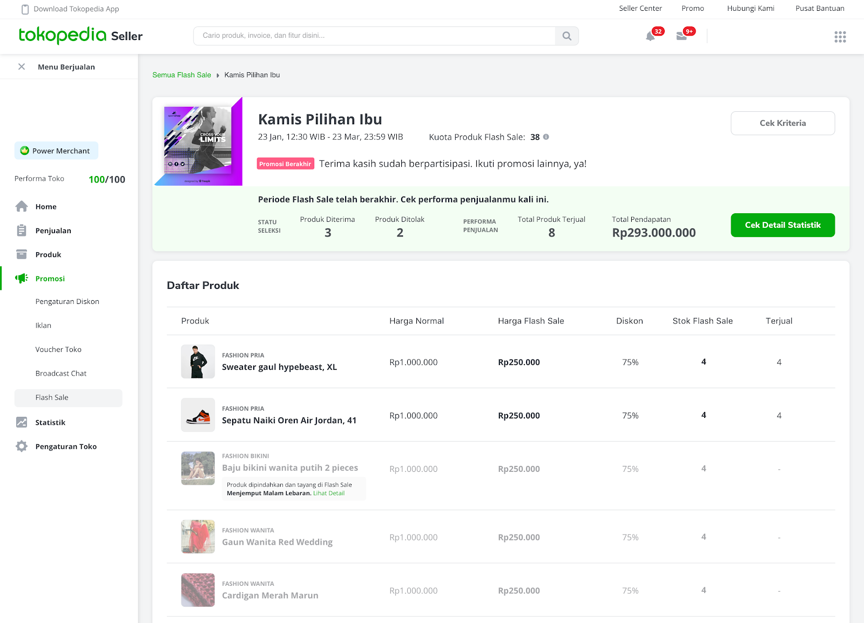The image size is (864, 623).
Task: Expand Lihat Detail for Baju bikini product
Action: pyautogui.click(x=329, y=493)
